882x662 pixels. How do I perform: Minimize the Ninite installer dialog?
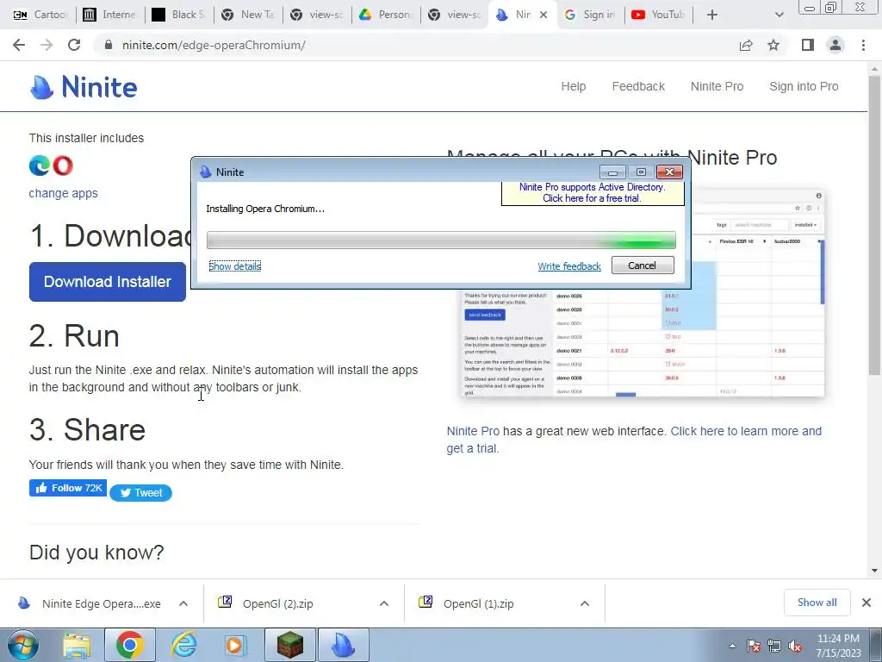coord(612,172)
